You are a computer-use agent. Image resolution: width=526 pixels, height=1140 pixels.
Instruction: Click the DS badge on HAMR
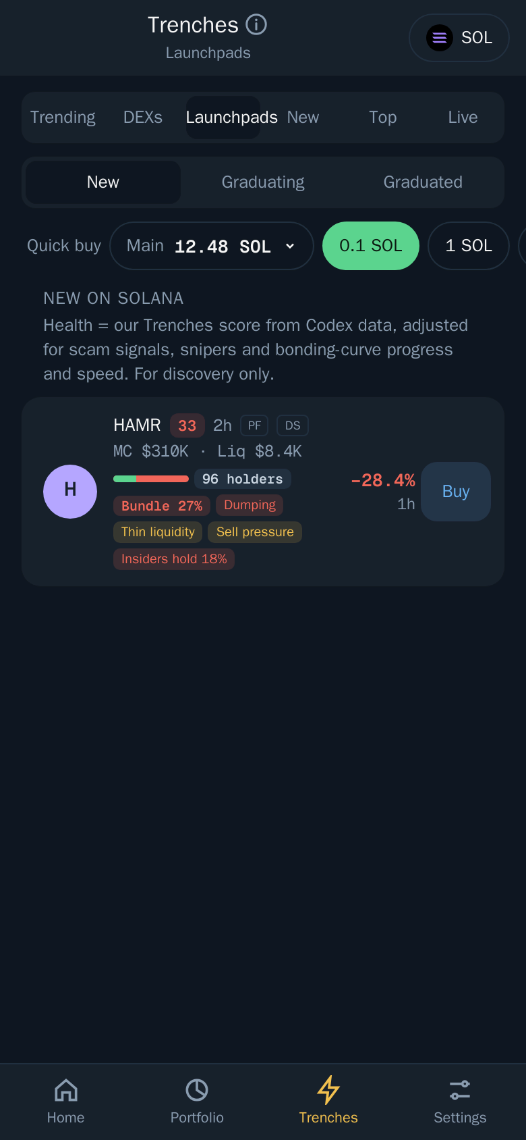click(293, 425)
